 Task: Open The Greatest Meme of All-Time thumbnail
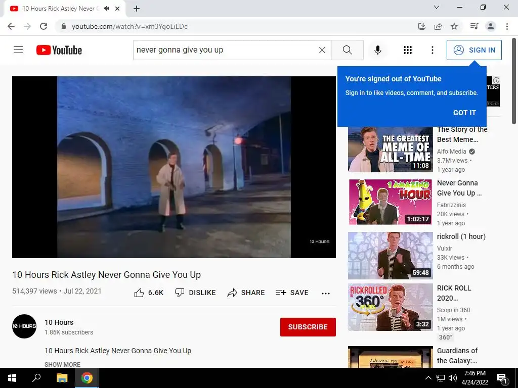click(390, 150)
